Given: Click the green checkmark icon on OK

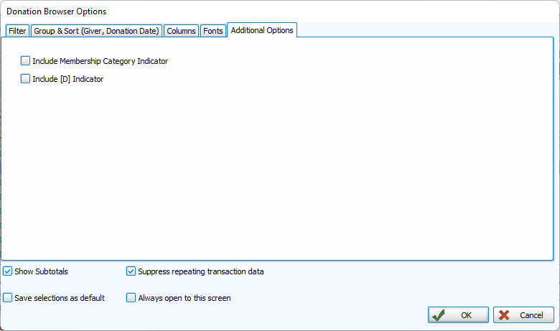Looking at the screenshot, I should coord(439,315).
